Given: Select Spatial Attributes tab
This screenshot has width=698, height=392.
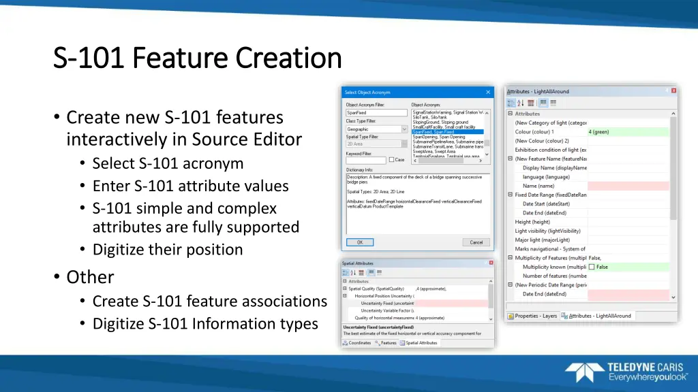Looking at the screenshot, I should click(419, 343).
